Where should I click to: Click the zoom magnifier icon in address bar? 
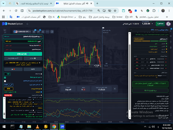[x=99, y=11]
